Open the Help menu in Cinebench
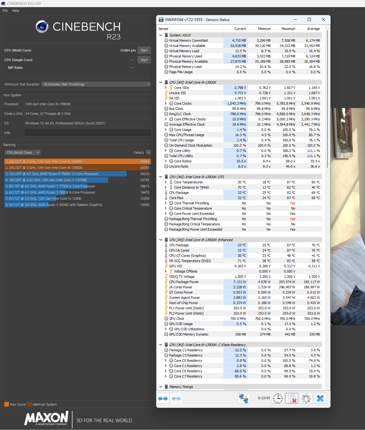The height and width of the screenshot is (430, 365). pyautogui.click(x=15, y=10)
